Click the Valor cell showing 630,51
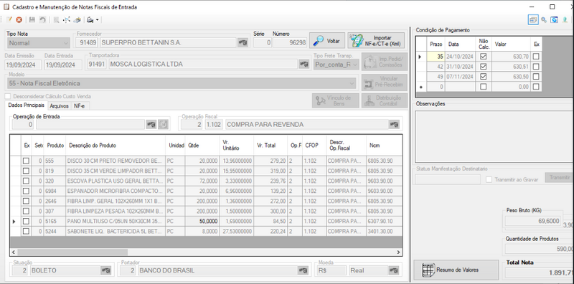This screenshot has height=284, width=574. click(x=511, y=67)
